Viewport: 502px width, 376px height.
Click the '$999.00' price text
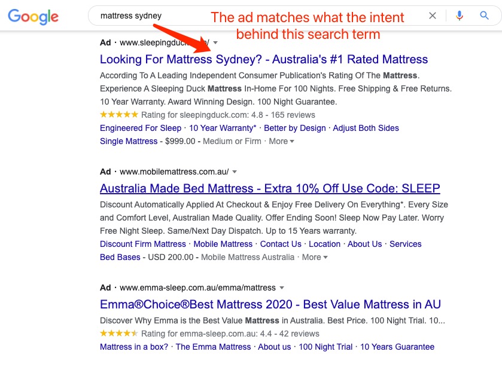click(180, 141)
